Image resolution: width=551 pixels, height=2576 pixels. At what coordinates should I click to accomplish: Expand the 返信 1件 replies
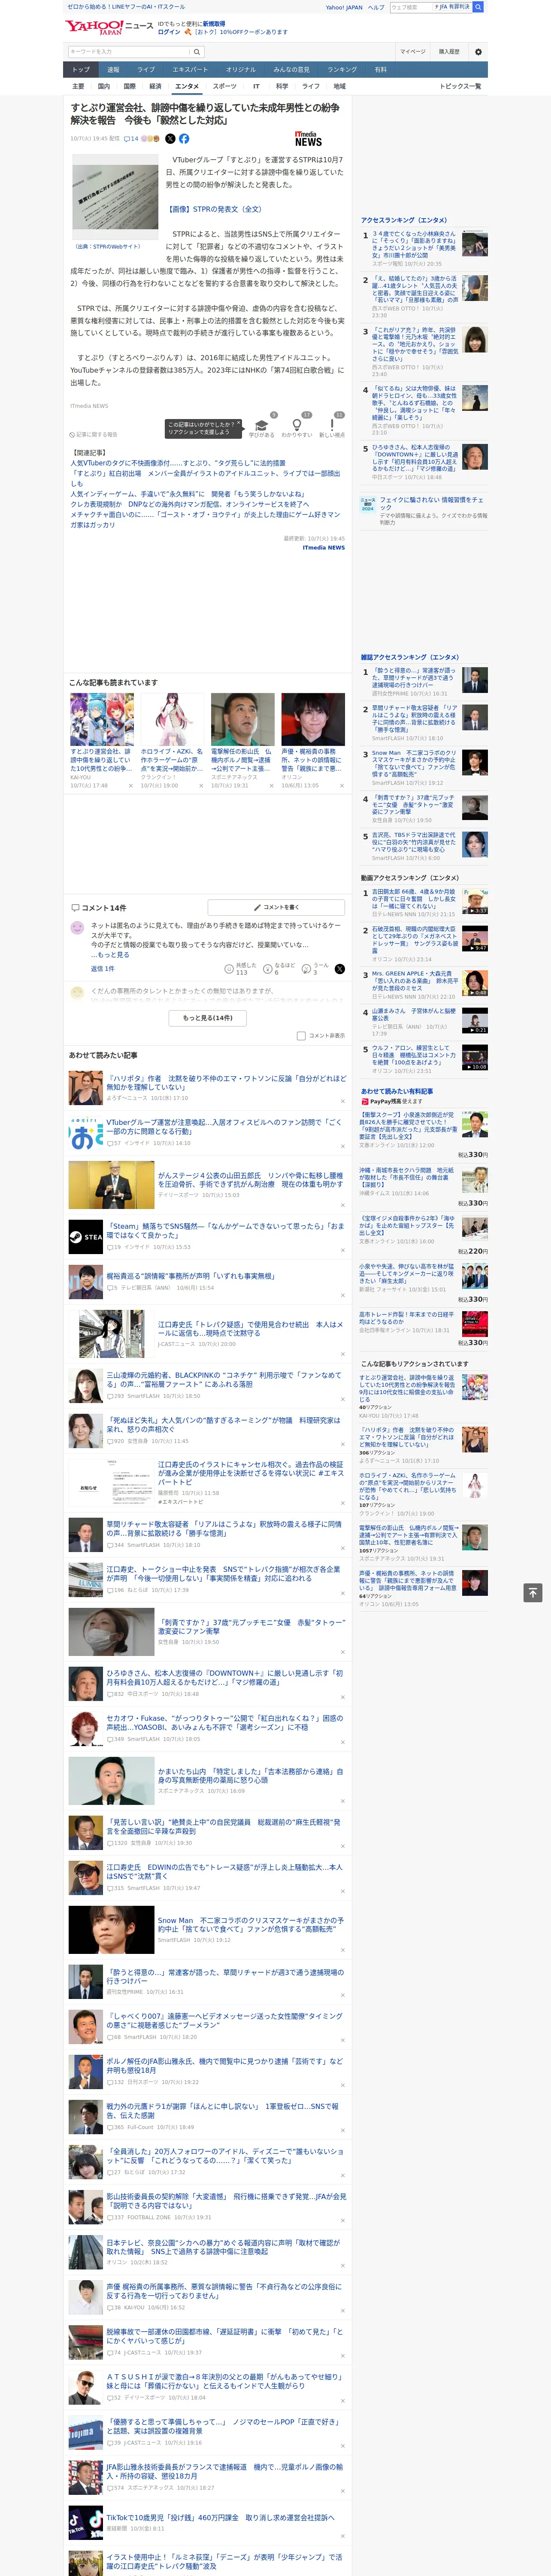click(103, 969)
